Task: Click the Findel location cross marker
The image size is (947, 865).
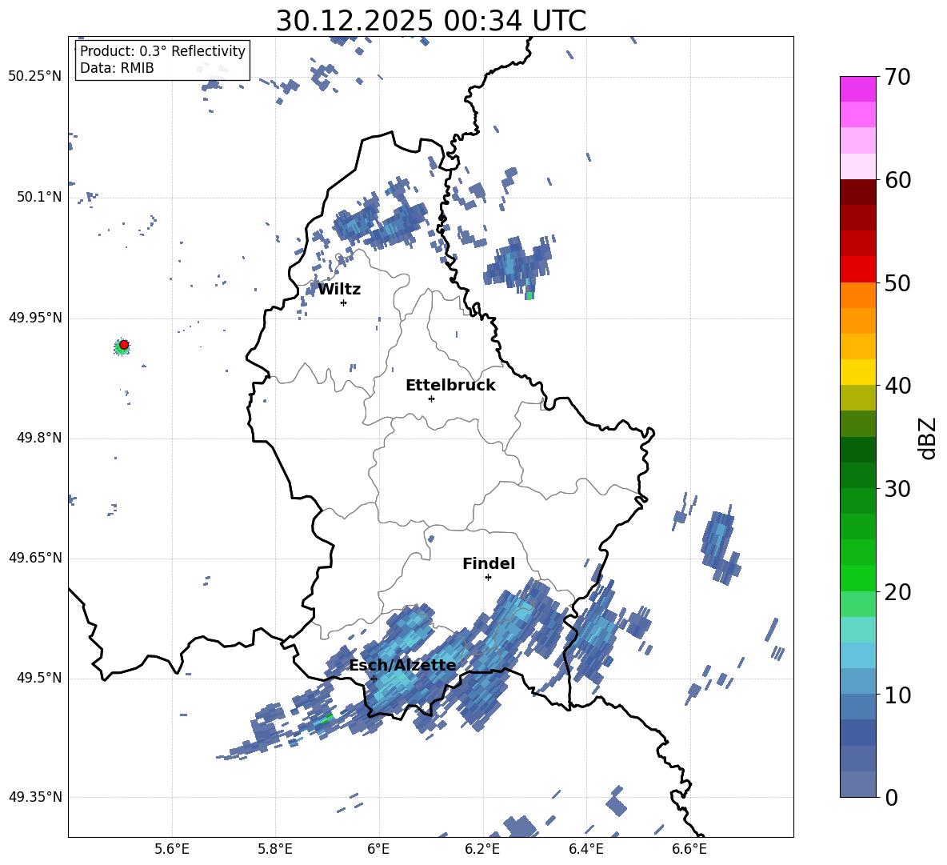Action: 488,578
